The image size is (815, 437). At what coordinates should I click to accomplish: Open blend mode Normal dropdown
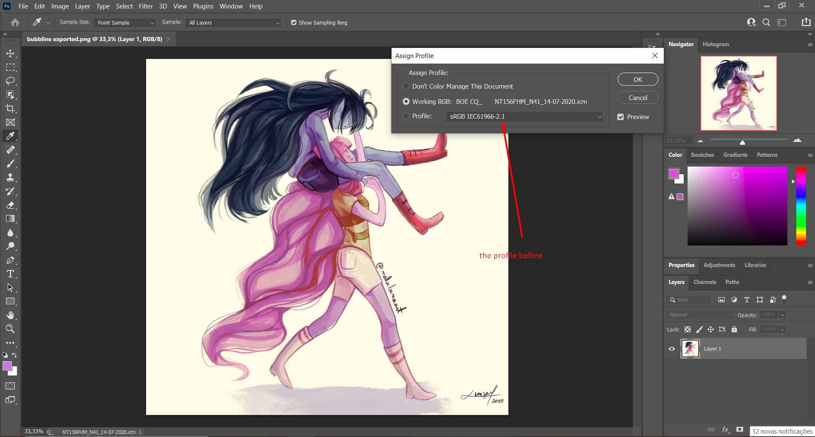click(x=699, y=315)
